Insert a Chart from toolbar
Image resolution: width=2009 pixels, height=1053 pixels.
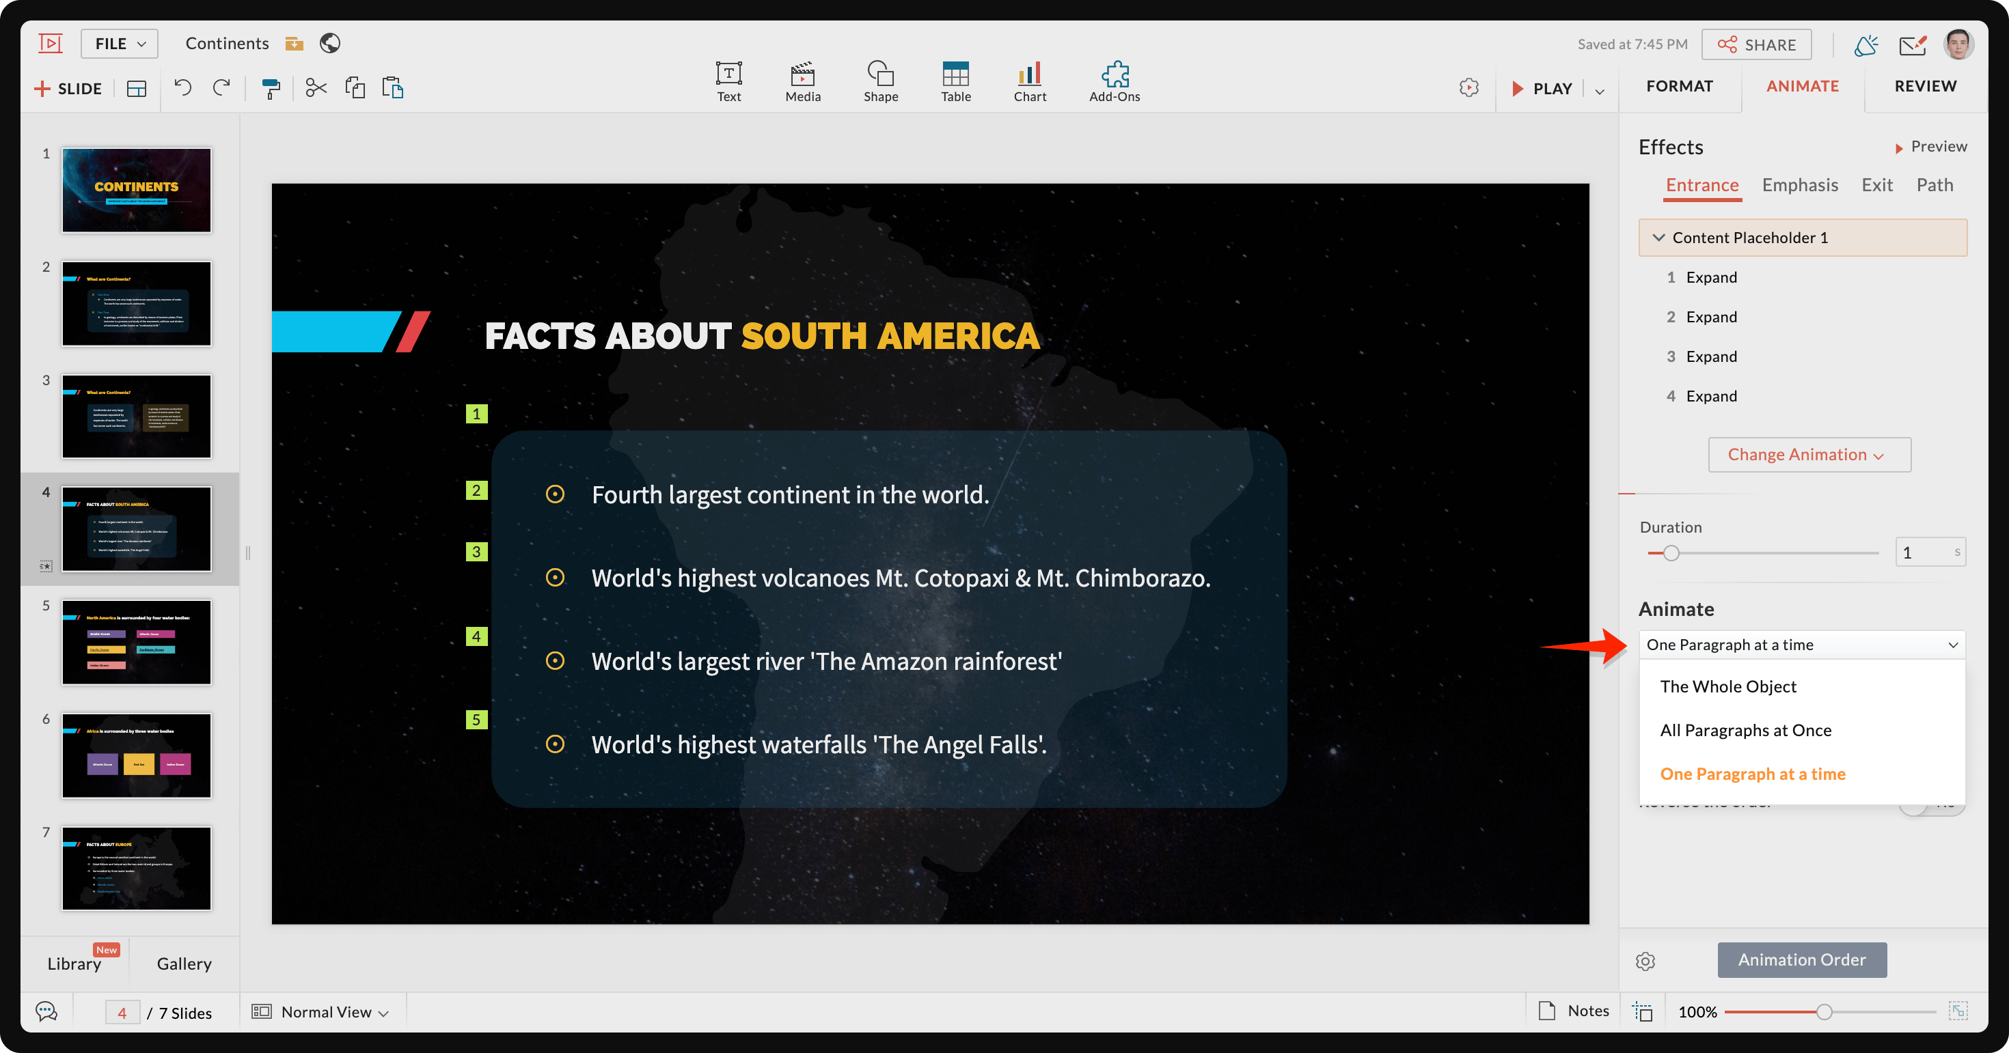tap(1030, 81)
